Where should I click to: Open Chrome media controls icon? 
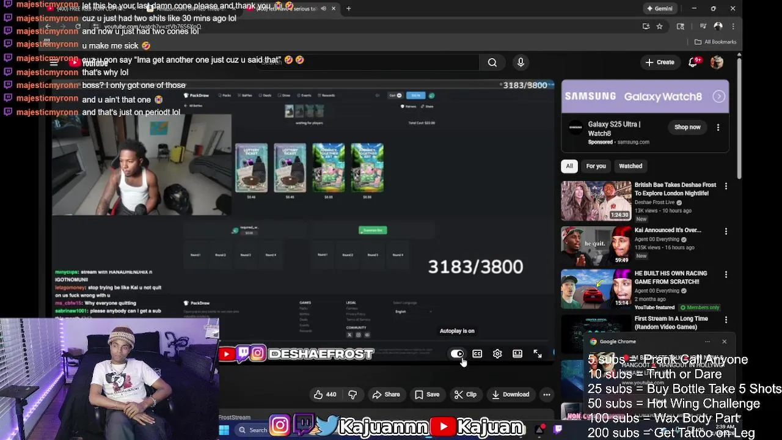pyautogui.click(x=703, y=26)
